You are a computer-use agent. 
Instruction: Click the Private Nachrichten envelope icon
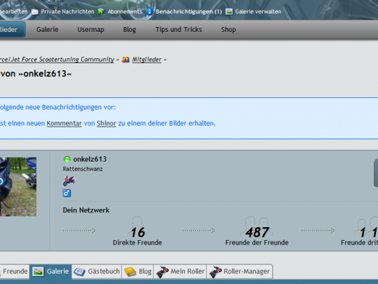tap(35, 11)
